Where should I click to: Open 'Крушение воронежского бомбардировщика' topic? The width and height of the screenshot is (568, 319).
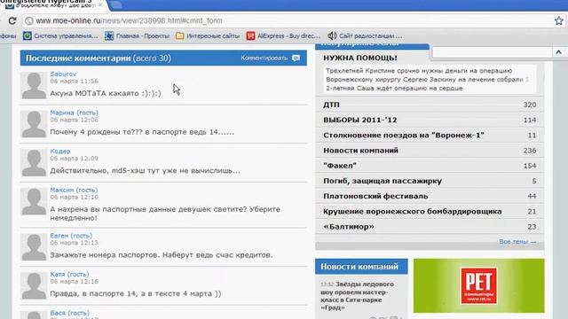(430, 211)
